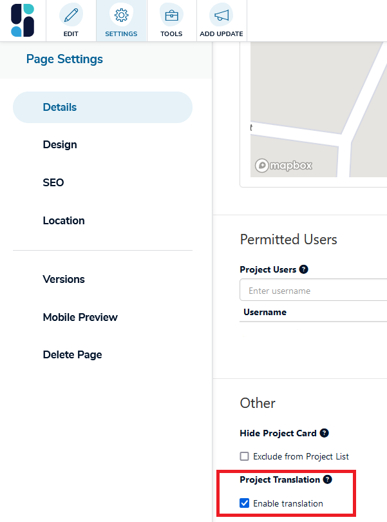View the page Versions

(64, 279)
